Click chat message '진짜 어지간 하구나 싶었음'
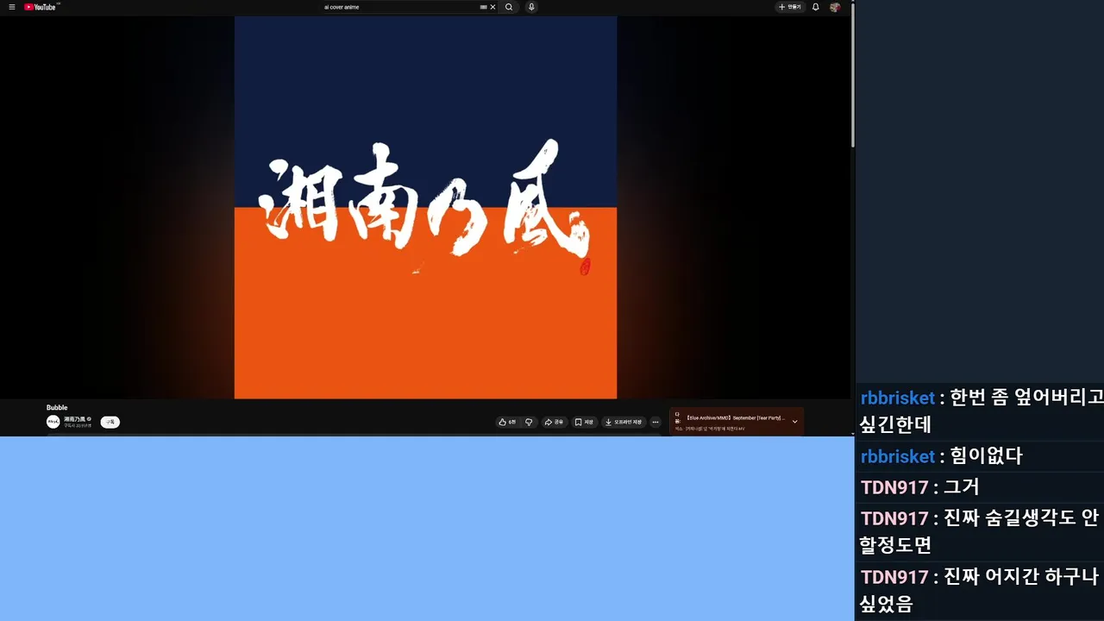Screen dimensions: 1104x621 pos(979,590)
